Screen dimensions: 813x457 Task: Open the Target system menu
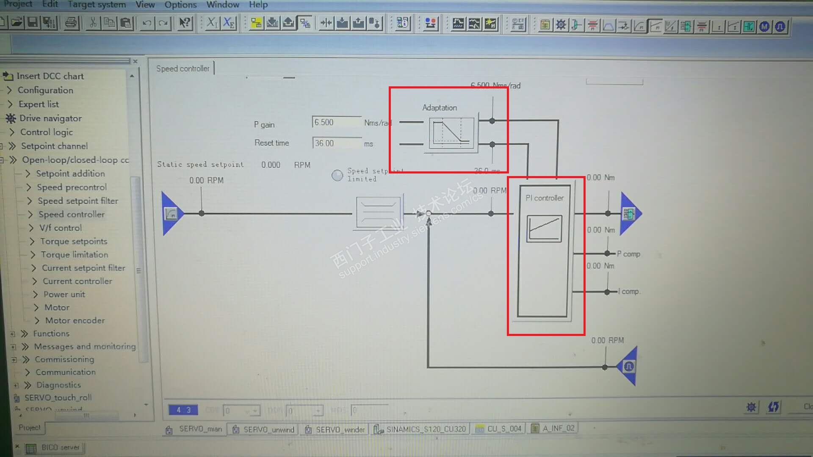point(97,5)
